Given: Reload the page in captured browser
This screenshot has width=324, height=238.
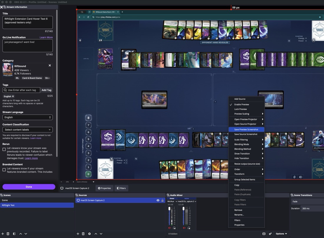Looking at the screenshot, I should (x=88, y=17).
